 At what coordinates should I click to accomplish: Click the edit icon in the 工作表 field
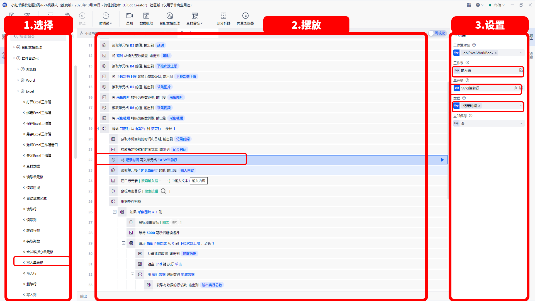(x=521, y=70)
